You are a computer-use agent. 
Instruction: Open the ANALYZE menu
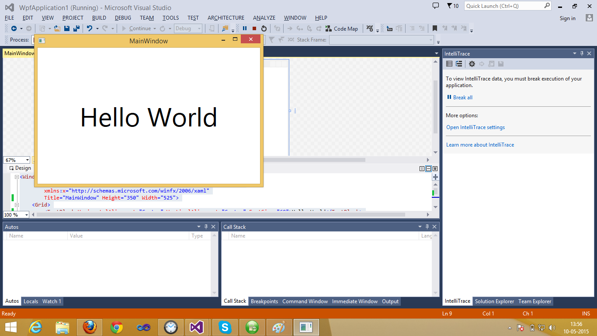[x=264, y=18]
